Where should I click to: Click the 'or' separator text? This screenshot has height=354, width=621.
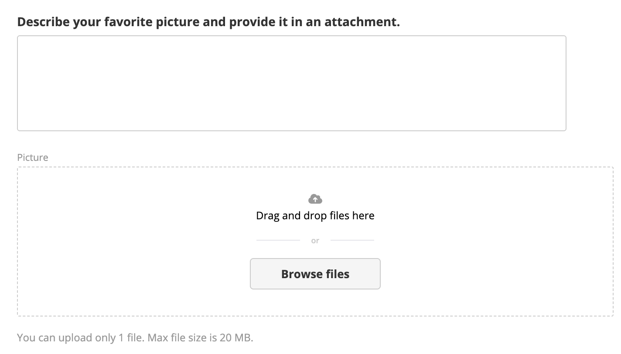[x=315, y=241]
